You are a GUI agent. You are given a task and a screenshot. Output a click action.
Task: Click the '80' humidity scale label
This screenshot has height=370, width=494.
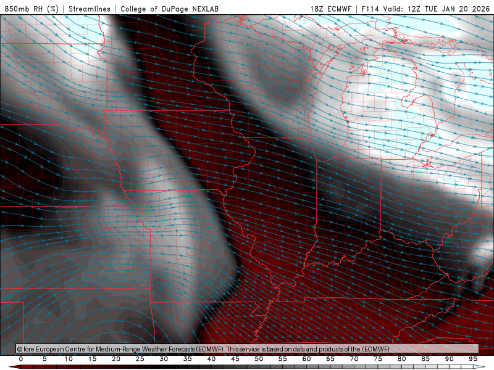[x=402, y=359]
